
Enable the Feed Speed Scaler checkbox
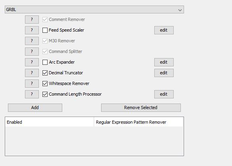click(45, 30)
